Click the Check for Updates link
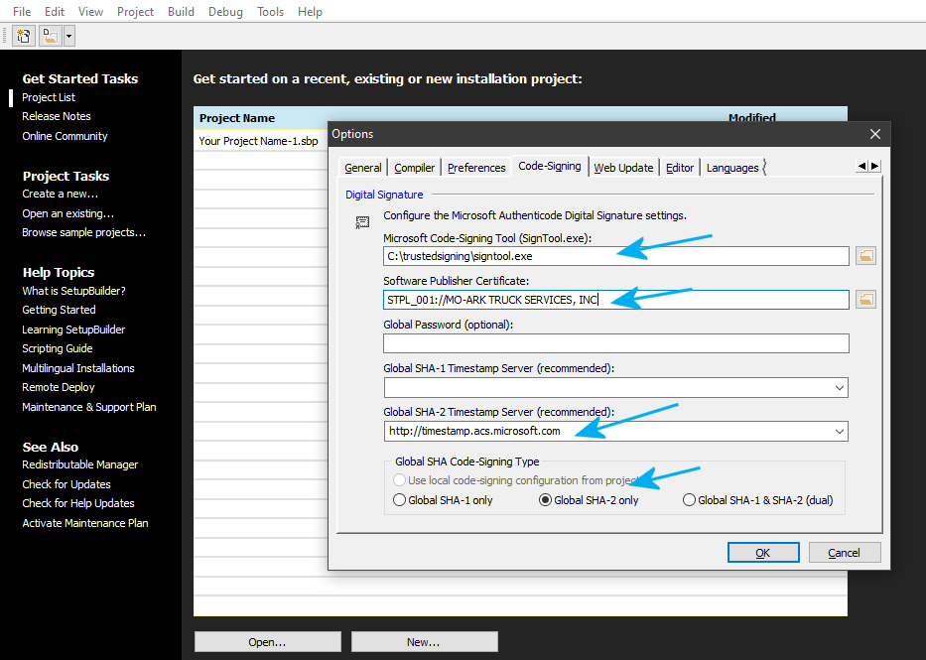 point(66,483)
